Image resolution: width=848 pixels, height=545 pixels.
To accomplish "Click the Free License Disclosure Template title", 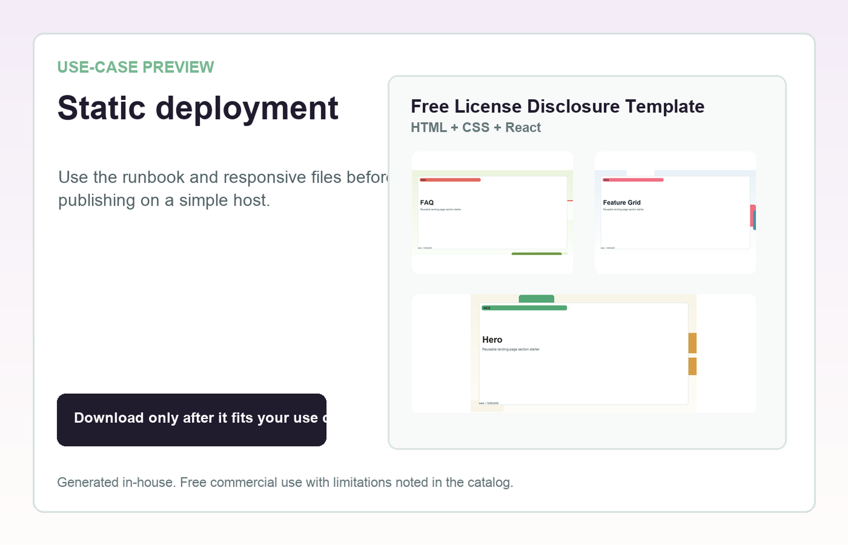I will [x=558, y=107].
